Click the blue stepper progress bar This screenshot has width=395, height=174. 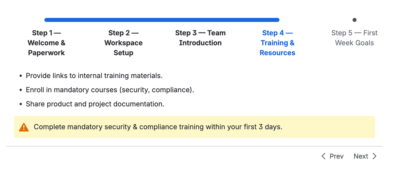click(162, 20)
